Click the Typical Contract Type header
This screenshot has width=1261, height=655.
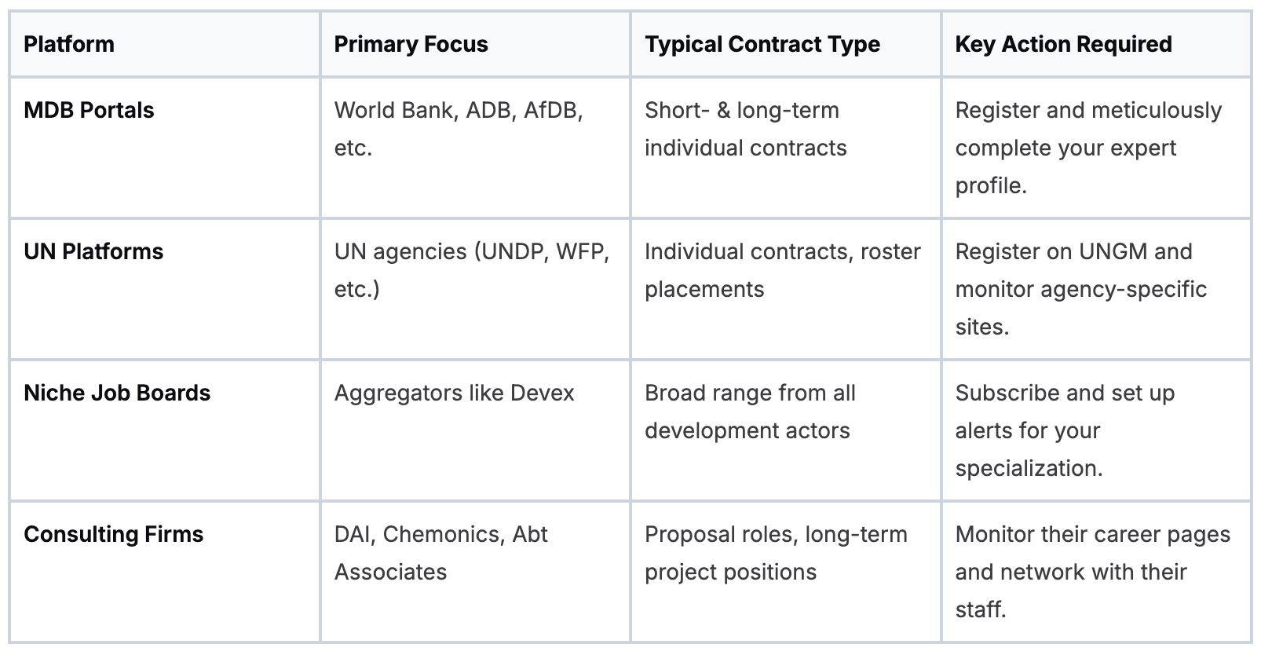point(762,45)
